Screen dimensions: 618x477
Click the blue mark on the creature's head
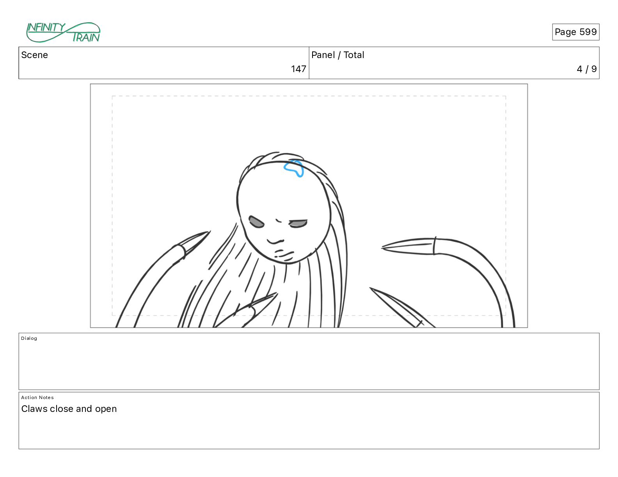(x=294, y=168)
